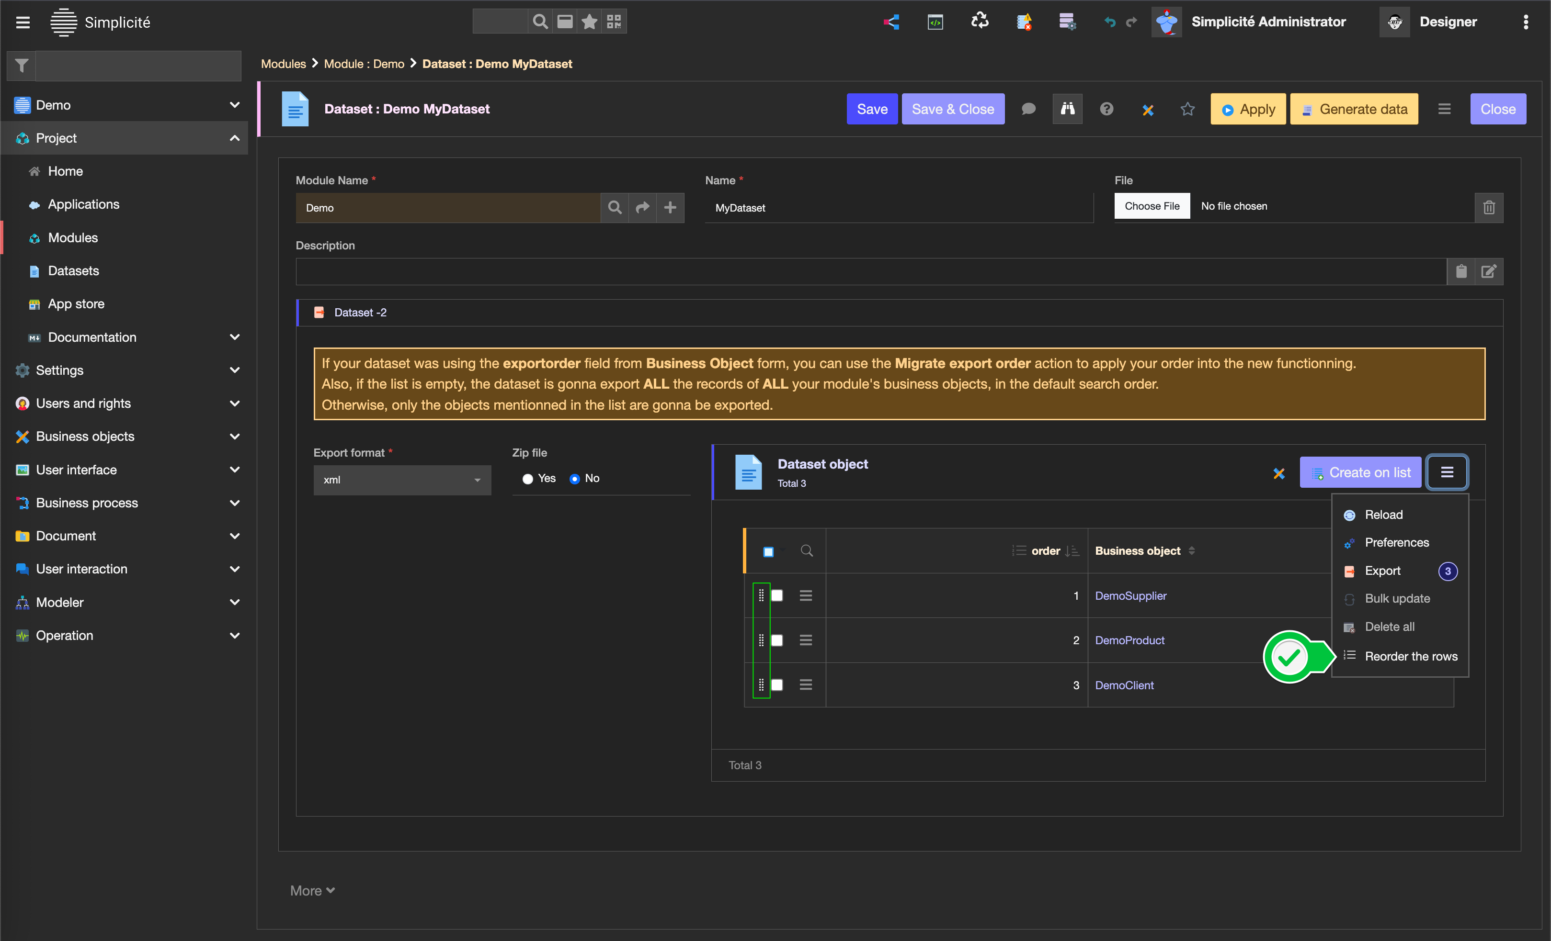
Task: Click the magnifier icon in Module Name field
Action: point(615,207)
